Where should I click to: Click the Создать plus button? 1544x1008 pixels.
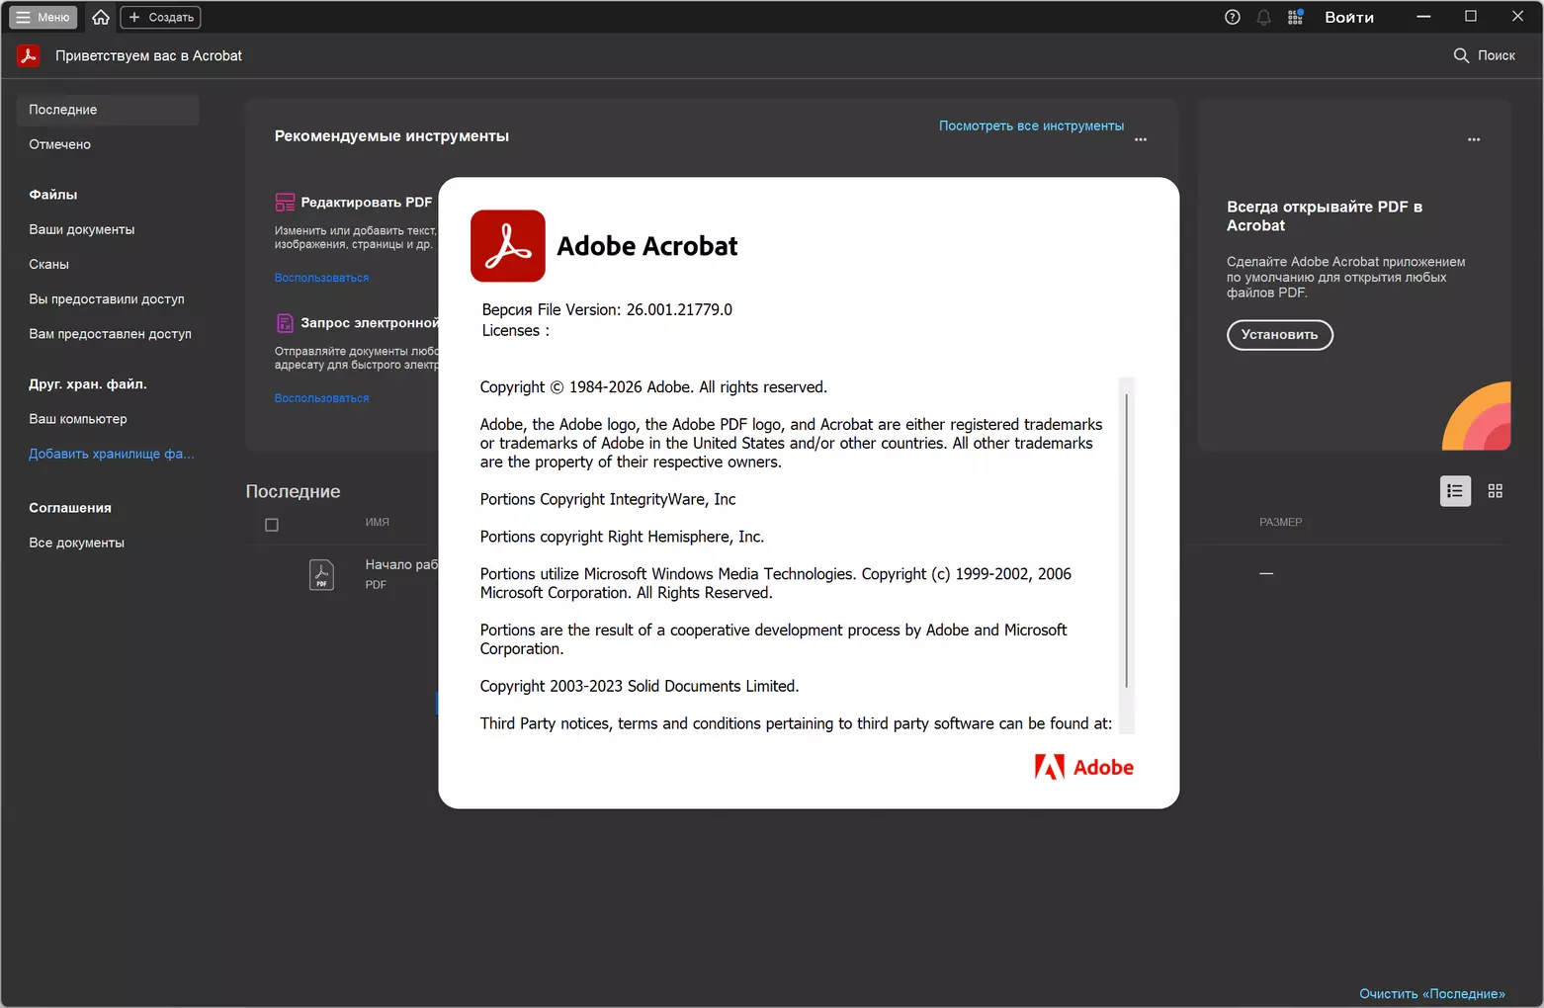point(160,17)
